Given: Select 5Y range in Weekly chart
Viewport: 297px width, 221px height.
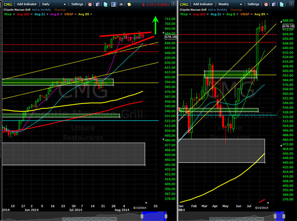Looking at the screenshot, I should [212, 219].
